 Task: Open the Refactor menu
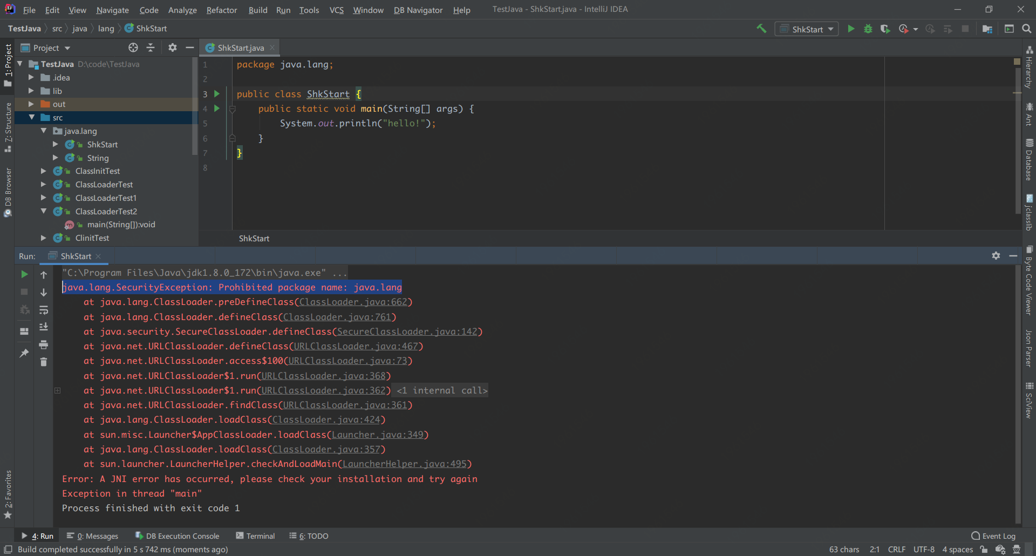point(221,10)
